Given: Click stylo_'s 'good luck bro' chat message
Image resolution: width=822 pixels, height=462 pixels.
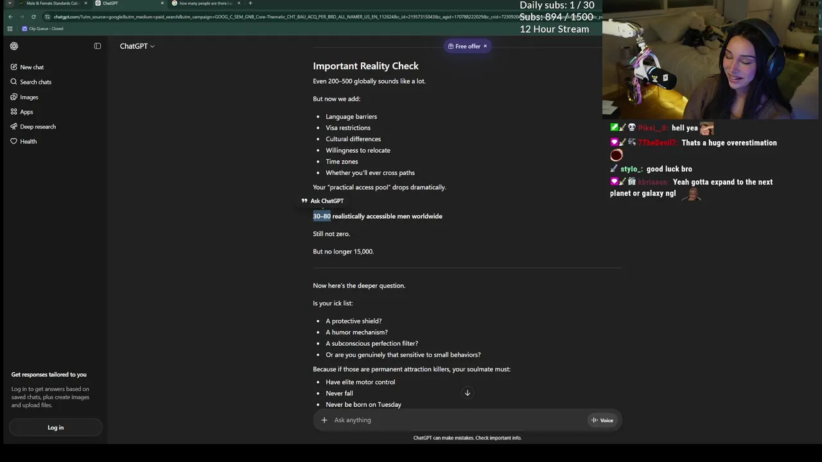Looking at the screenshot, I should [x=669, y=169].
